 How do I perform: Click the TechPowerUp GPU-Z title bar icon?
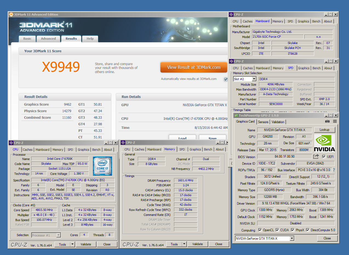[x=236, y=115]
